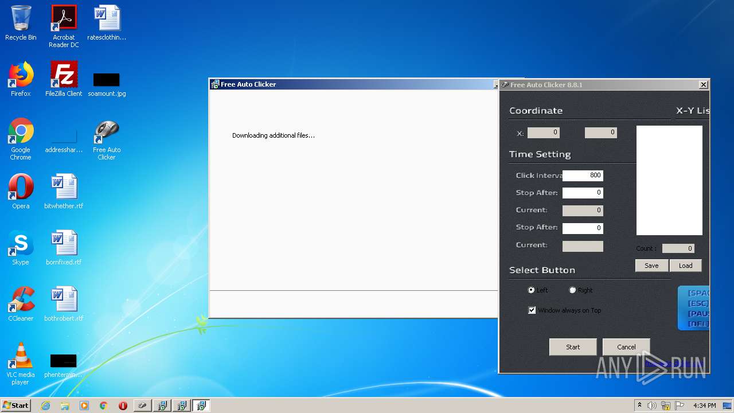Open CCleaner desktop shortcut
The image size is (734, 413).
coord(21,304)
